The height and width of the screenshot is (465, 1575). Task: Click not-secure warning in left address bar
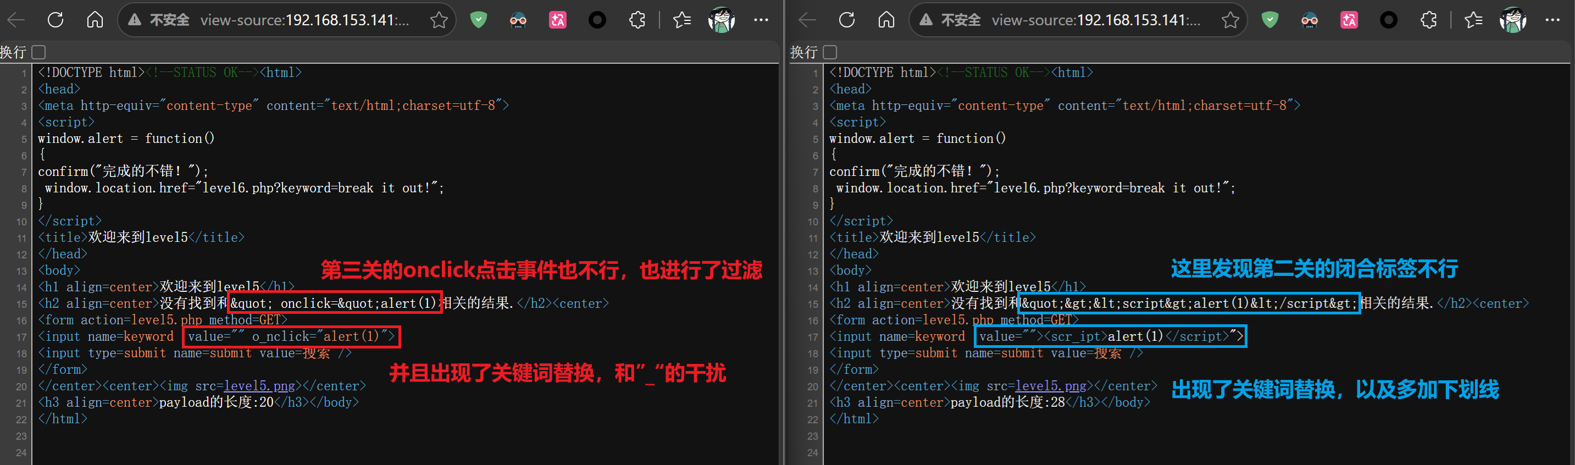[159, 20]
